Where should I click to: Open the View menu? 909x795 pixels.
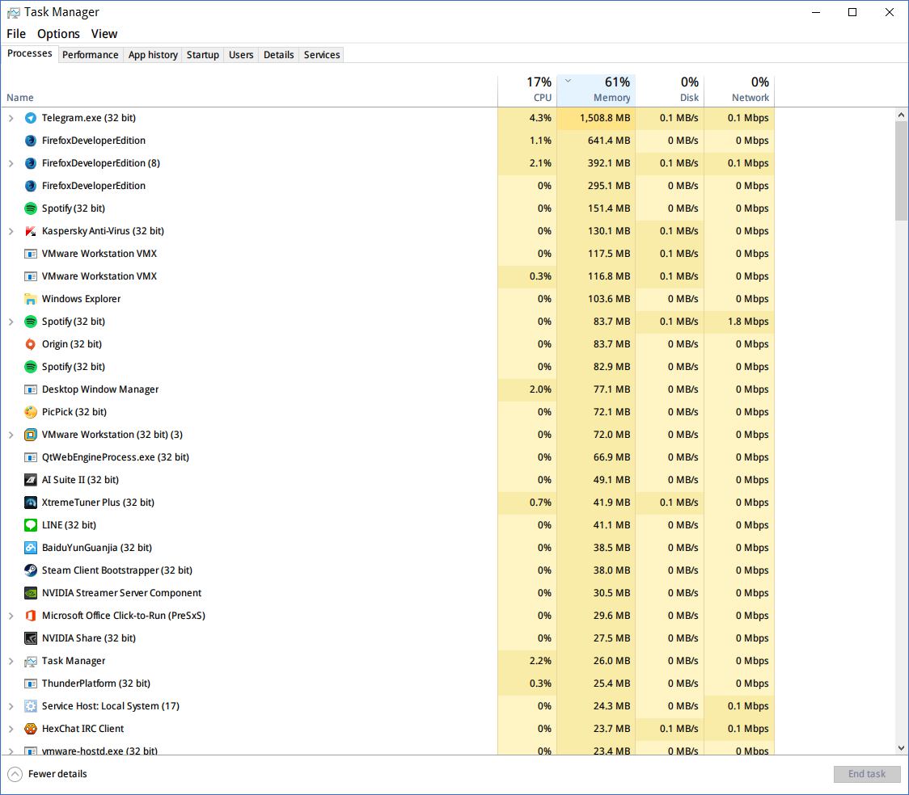pyautogui.click(x=104, y=34)
